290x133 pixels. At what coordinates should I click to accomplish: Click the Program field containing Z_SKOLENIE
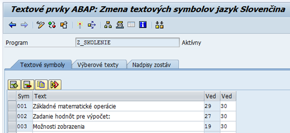click(127, 43)
